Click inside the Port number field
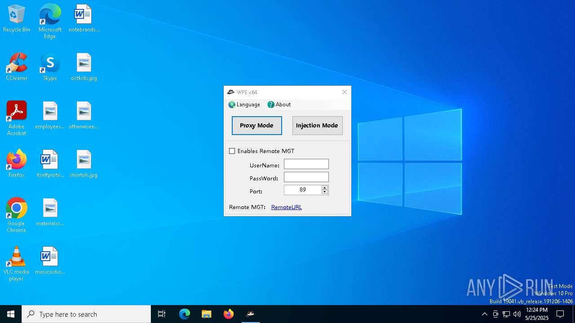This screenshot has height=323, width=575. pyautogui.click(x=303, y=190)
